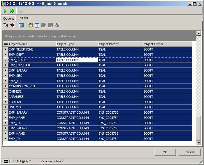Click the red-arrow tree icon in Results toolbar
204x165 pixels.
(12, 25)
